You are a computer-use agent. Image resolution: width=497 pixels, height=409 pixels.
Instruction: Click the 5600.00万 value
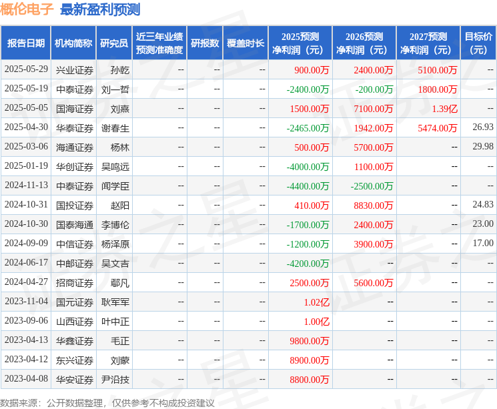(x=374, y=282)
